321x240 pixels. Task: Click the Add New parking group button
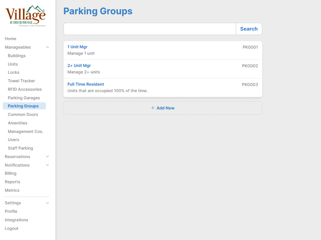163,108
